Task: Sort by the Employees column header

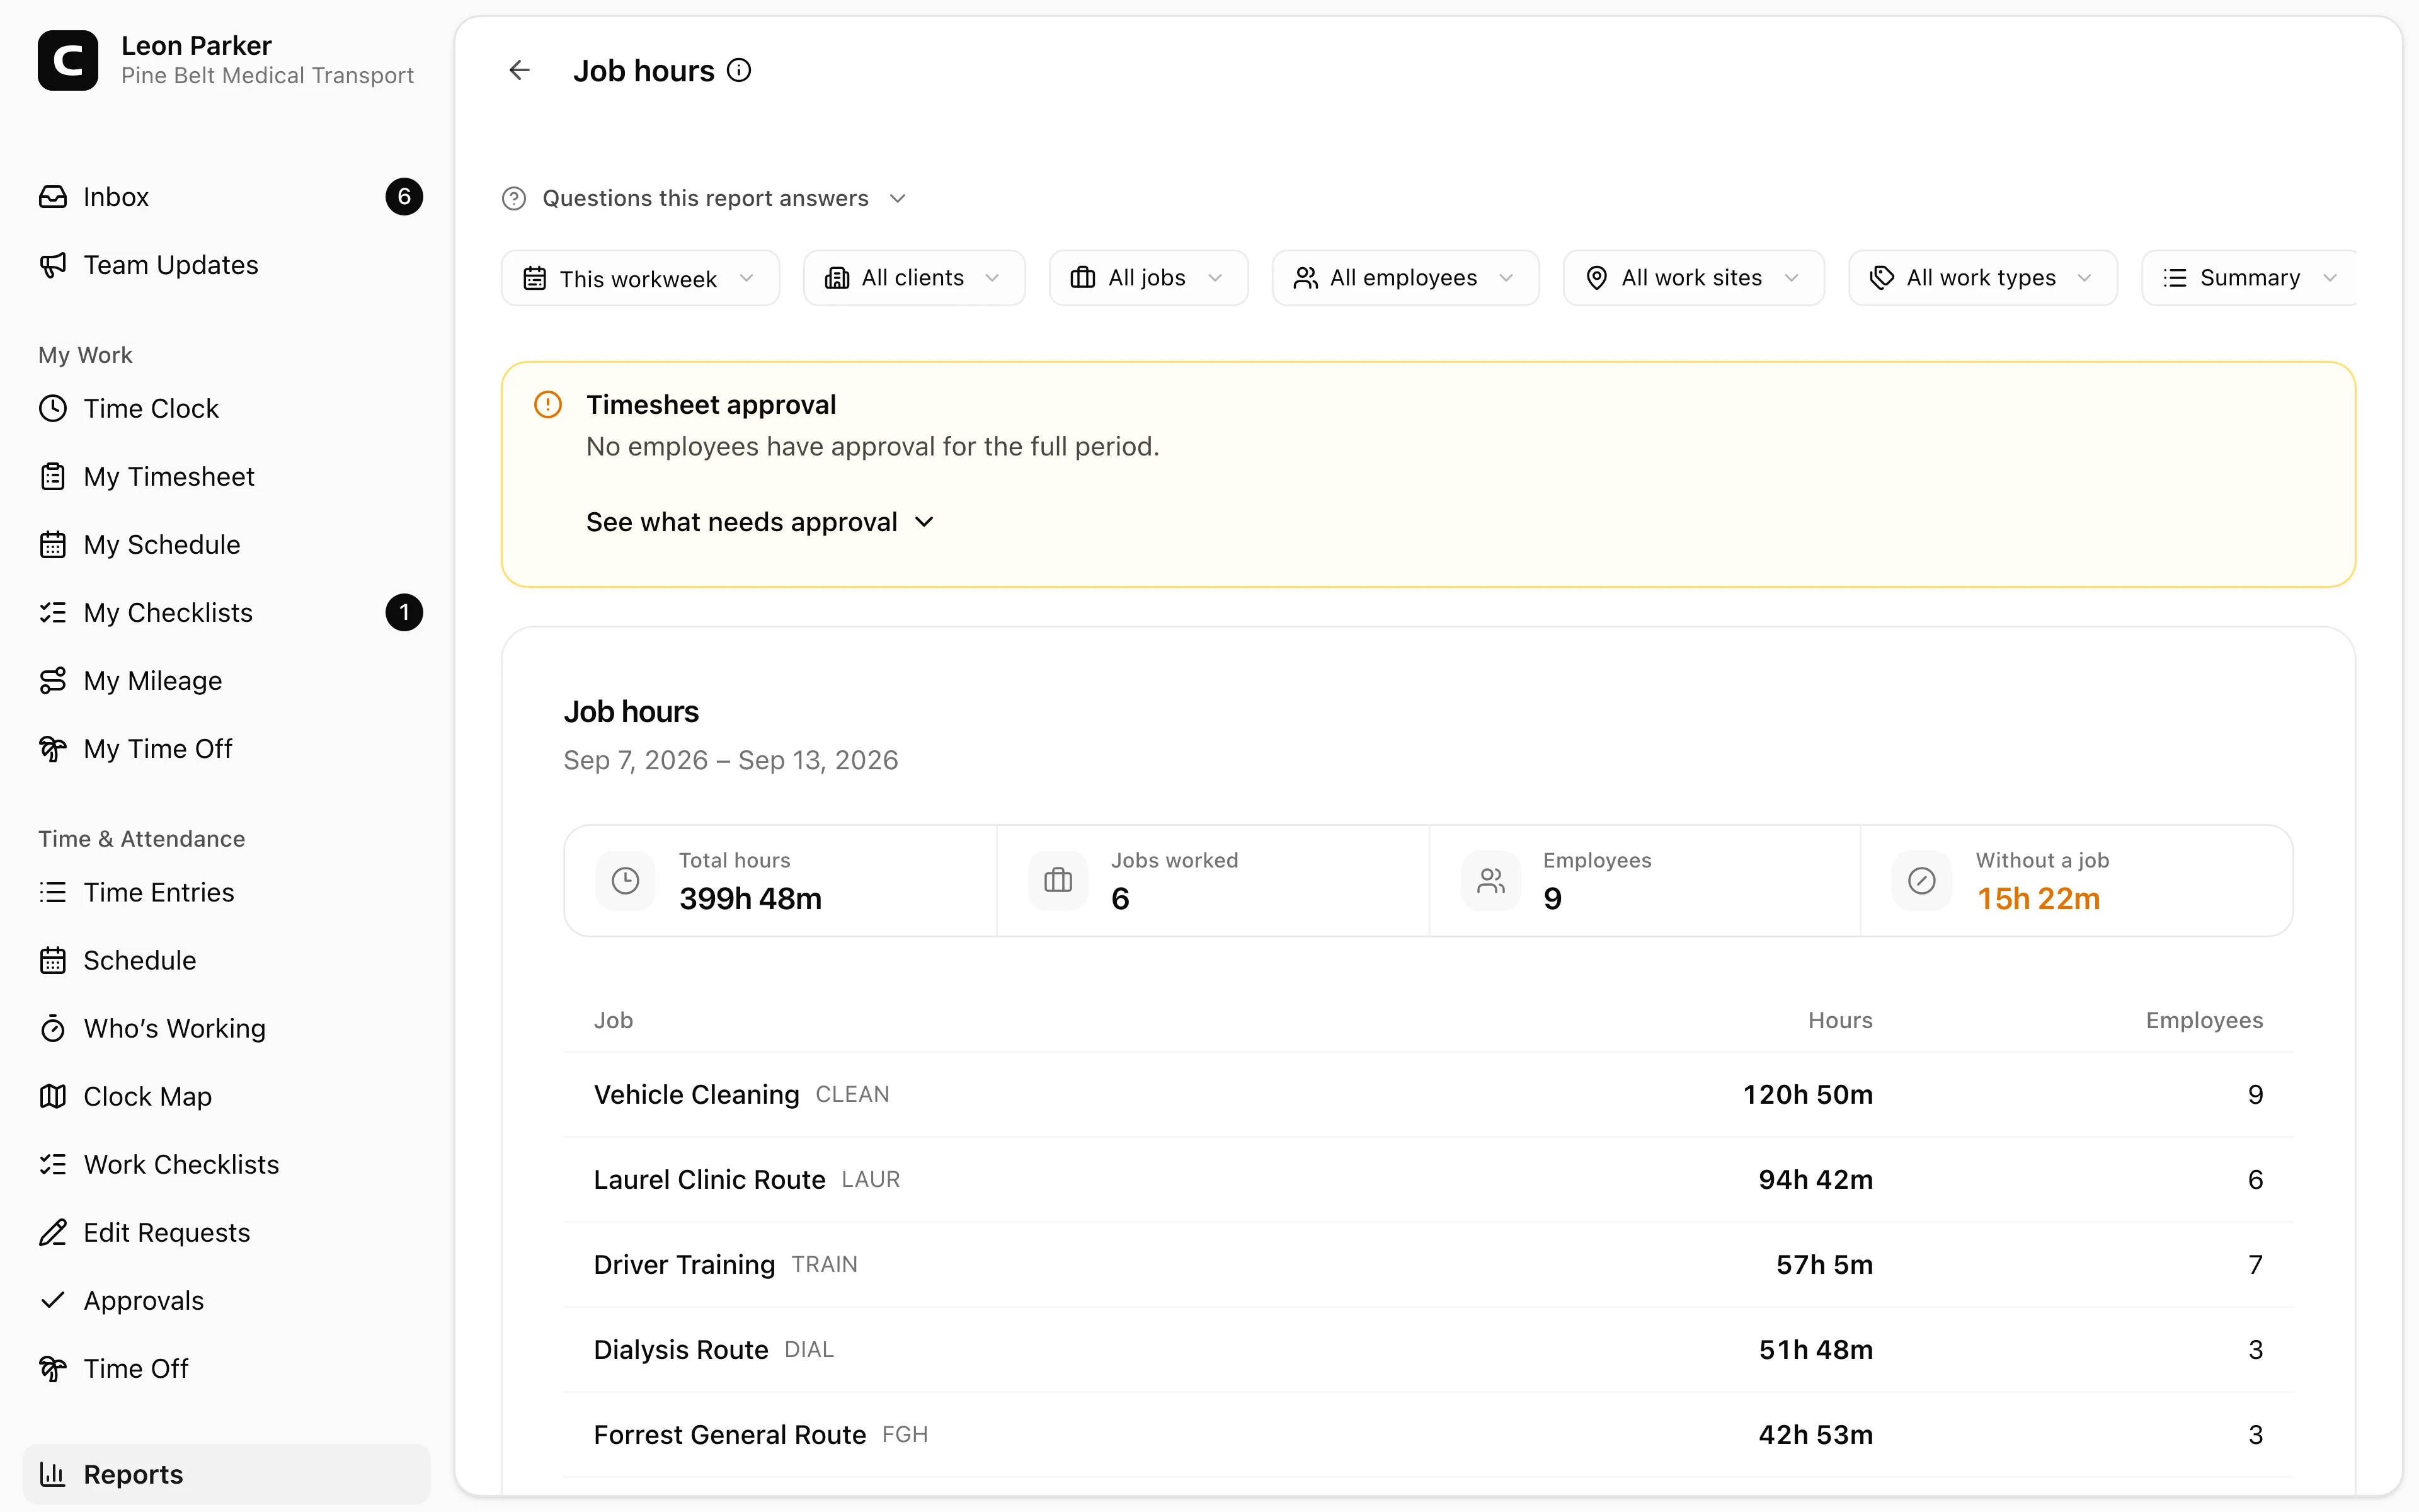Action: 2204,1020
